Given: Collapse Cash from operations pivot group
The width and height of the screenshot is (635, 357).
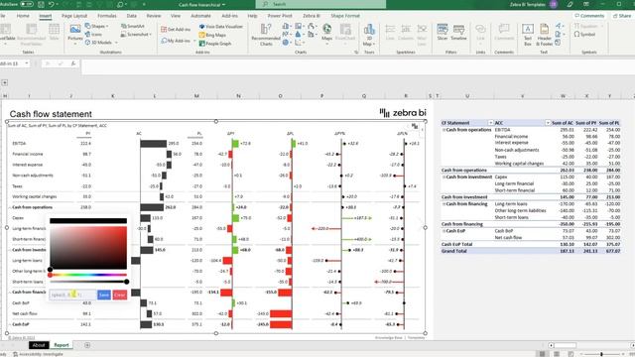Looking at the screenshot, I should point(444,130).
